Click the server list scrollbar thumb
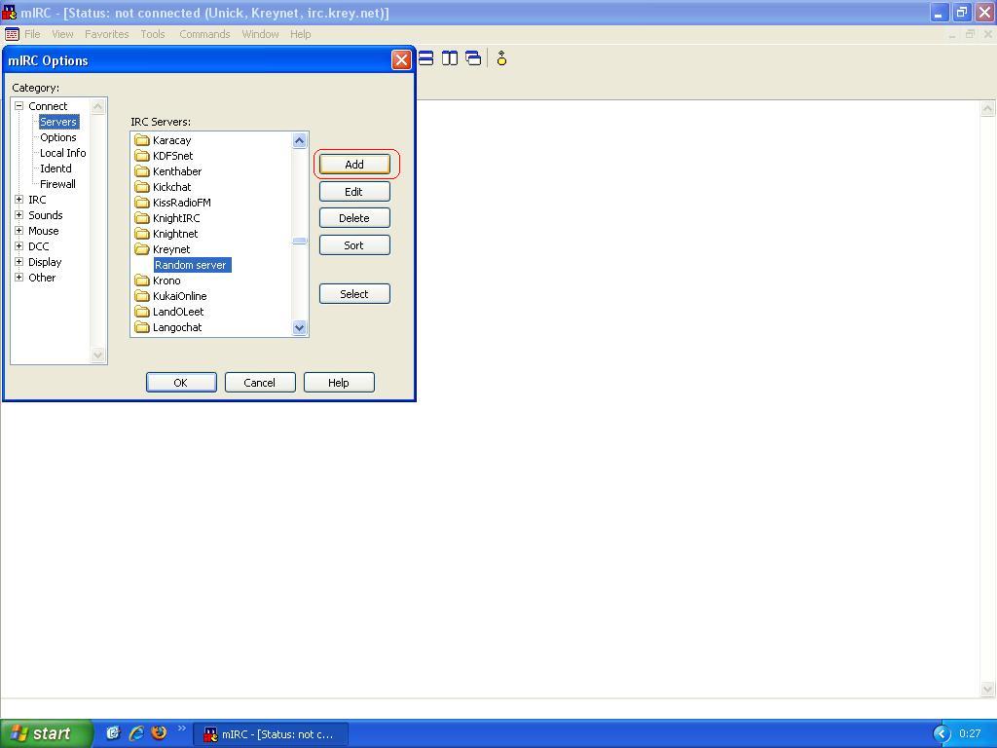Screen dimensions: 997x748 300,242
